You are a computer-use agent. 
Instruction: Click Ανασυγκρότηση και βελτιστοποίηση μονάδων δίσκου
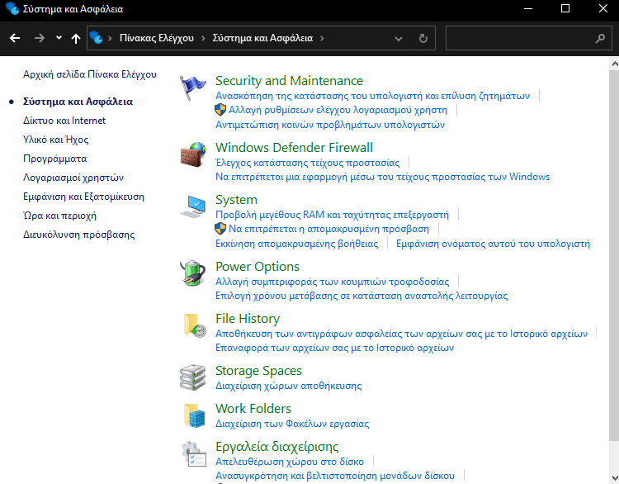pyautogui.click(x=335, y=476)
